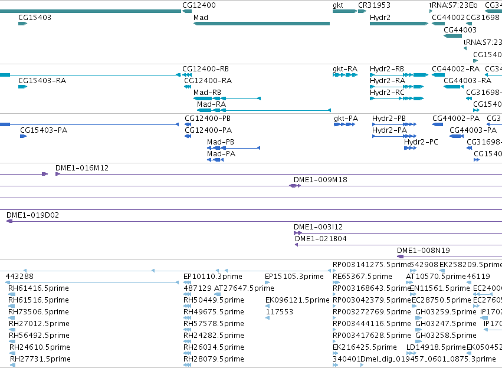The height and width of the screenshot is (368, 502).
Task: Click the RH24282.5prime EST label
Action: [214, 336]
